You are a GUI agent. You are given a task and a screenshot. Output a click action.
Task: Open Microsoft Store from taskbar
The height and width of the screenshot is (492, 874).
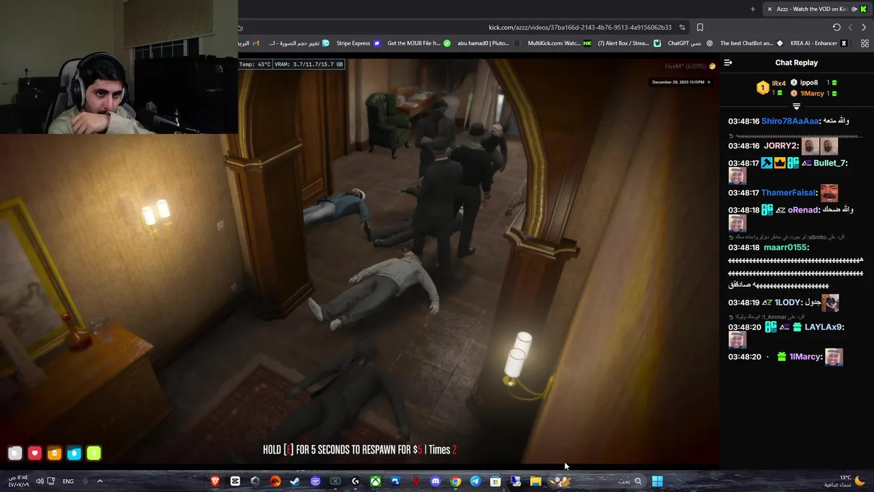496,481
